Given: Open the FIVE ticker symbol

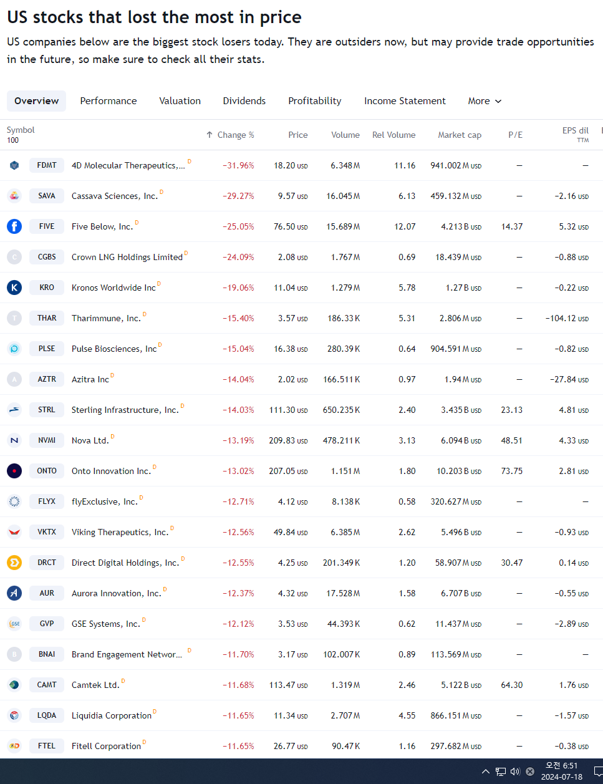Looking at the screenshot, I should pos(47,226).
